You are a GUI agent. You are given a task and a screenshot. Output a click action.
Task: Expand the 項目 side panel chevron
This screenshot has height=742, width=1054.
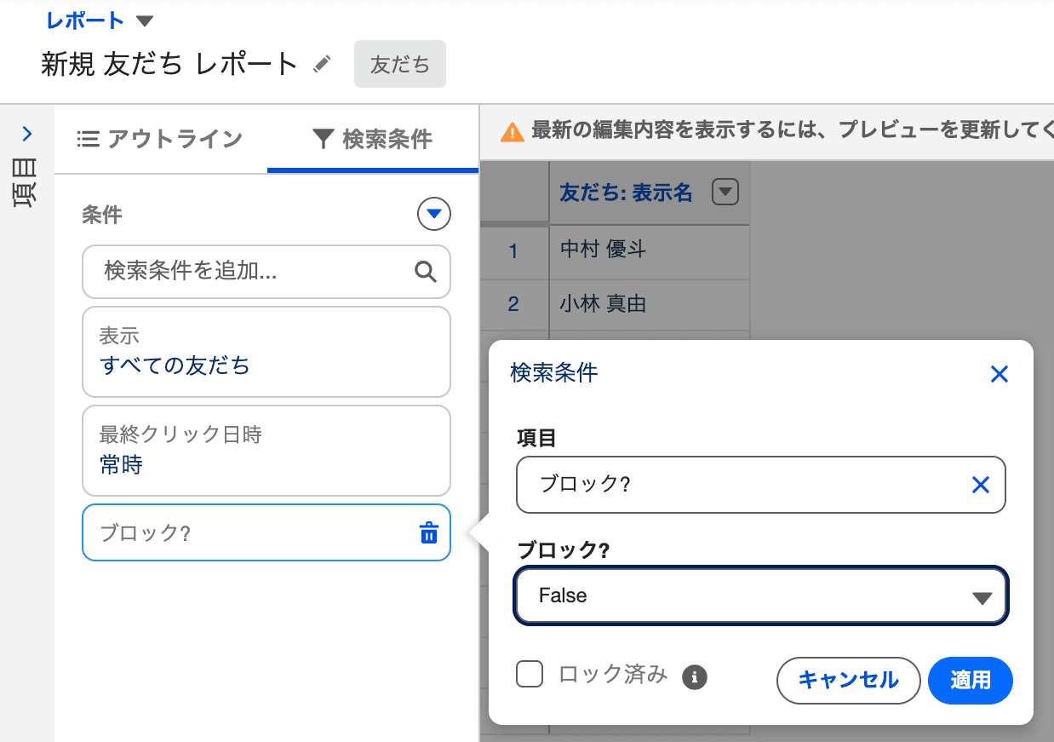coord(27,134)
